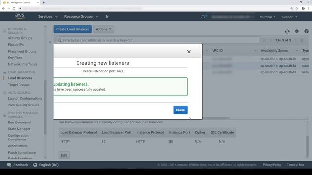Open the Terms of Use link

(x=295, y=165)
